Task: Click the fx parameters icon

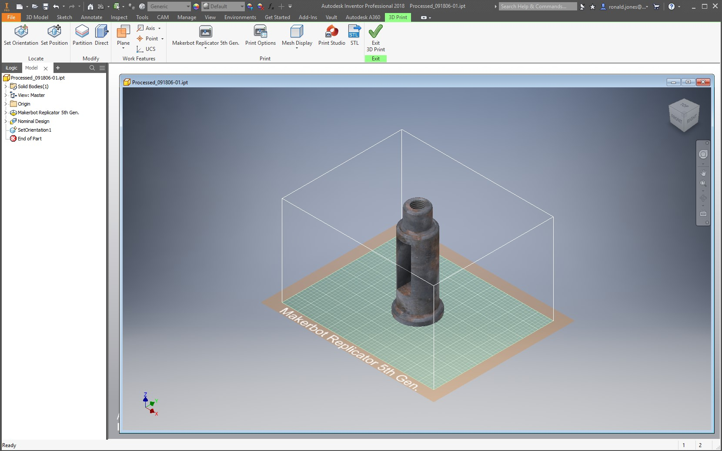Action: [x=271, y=7]
